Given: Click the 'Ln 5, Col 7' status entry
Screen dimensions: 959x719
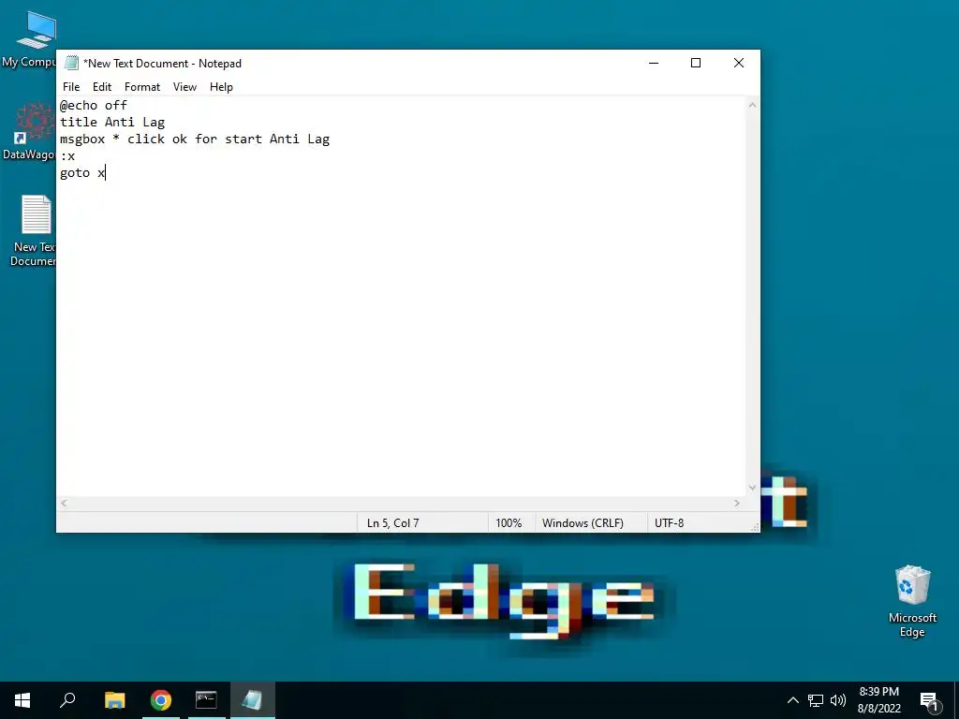Looking at the screenshot, I should [392, 522].
